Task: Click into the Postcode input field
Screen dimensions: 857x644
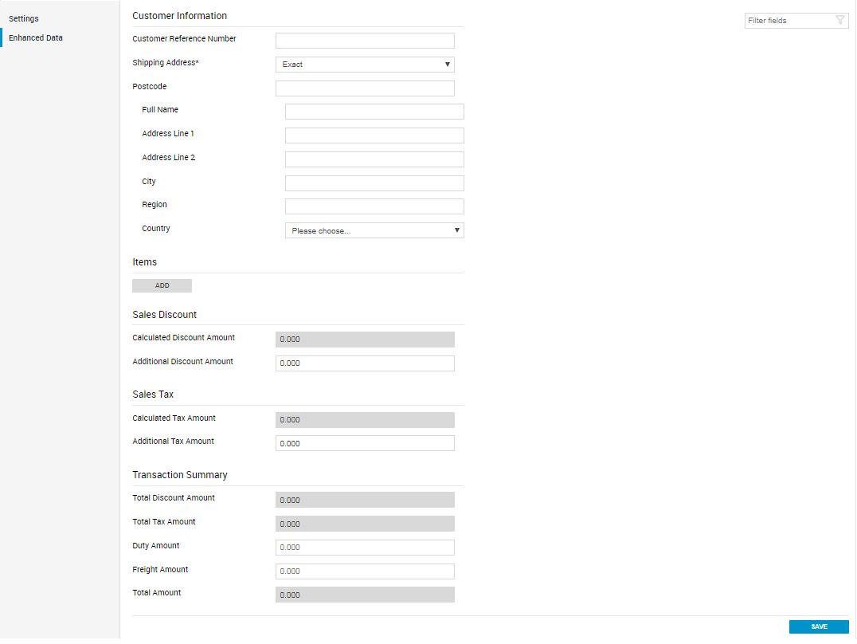Action: pos(365,88)
